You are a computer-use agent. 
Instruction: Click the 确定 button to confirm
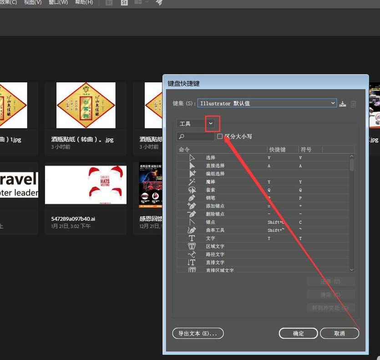click(x=298, y=333)
